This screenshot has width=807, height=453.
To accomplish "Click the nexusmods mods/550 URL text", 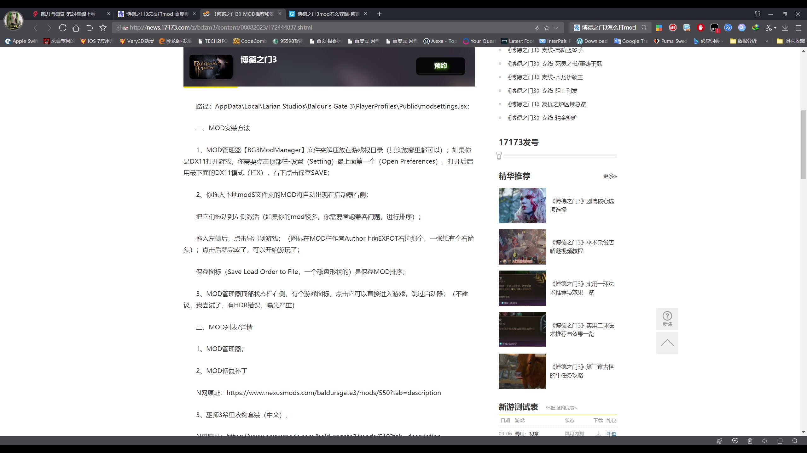I will coord(334,393).
